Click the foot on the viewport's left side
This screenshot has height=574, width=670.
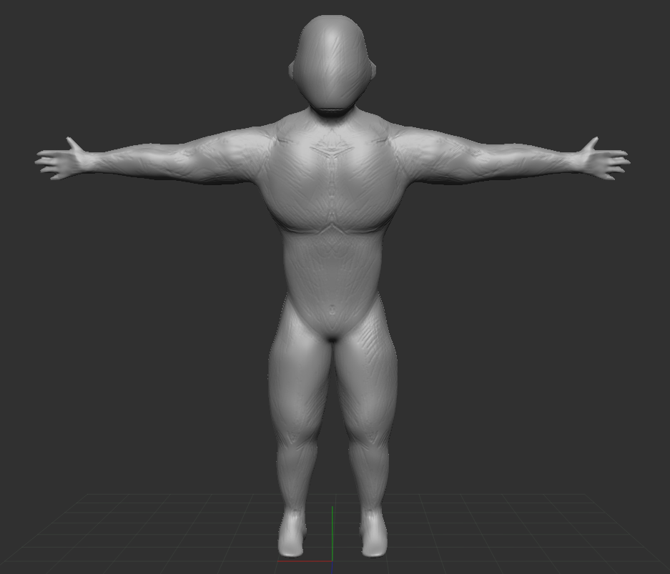(292, 538)
